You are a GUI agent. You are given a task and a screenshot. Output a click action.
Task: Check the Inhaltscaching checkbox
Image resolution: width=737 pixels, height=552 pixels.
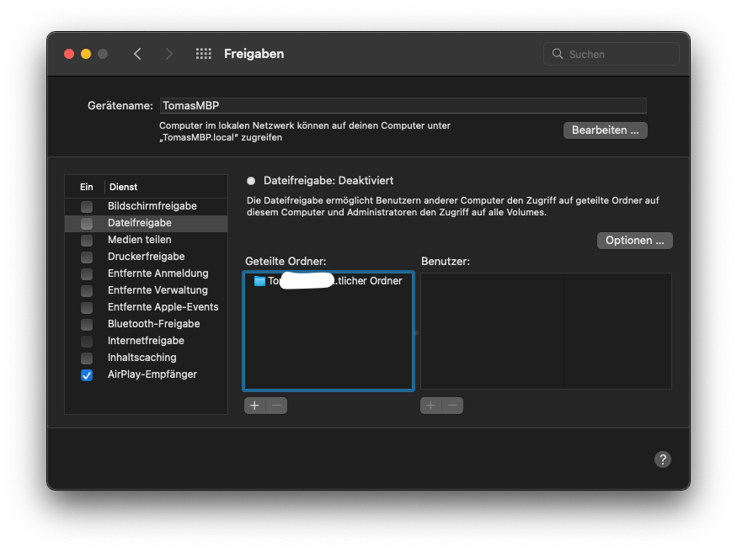[x=87, y=358]
